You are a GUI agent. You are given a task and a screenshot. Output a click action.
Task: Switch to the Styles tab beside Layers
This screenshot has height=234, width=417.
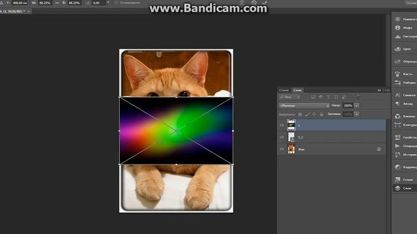click(284, 90)
